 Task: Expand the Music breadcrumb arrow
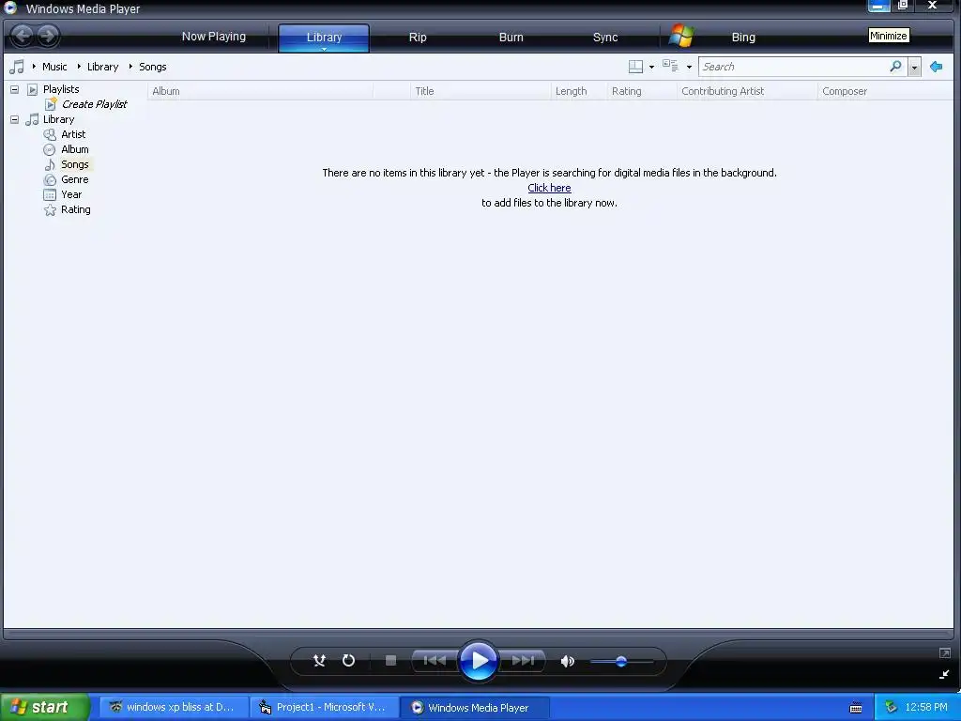34,67
